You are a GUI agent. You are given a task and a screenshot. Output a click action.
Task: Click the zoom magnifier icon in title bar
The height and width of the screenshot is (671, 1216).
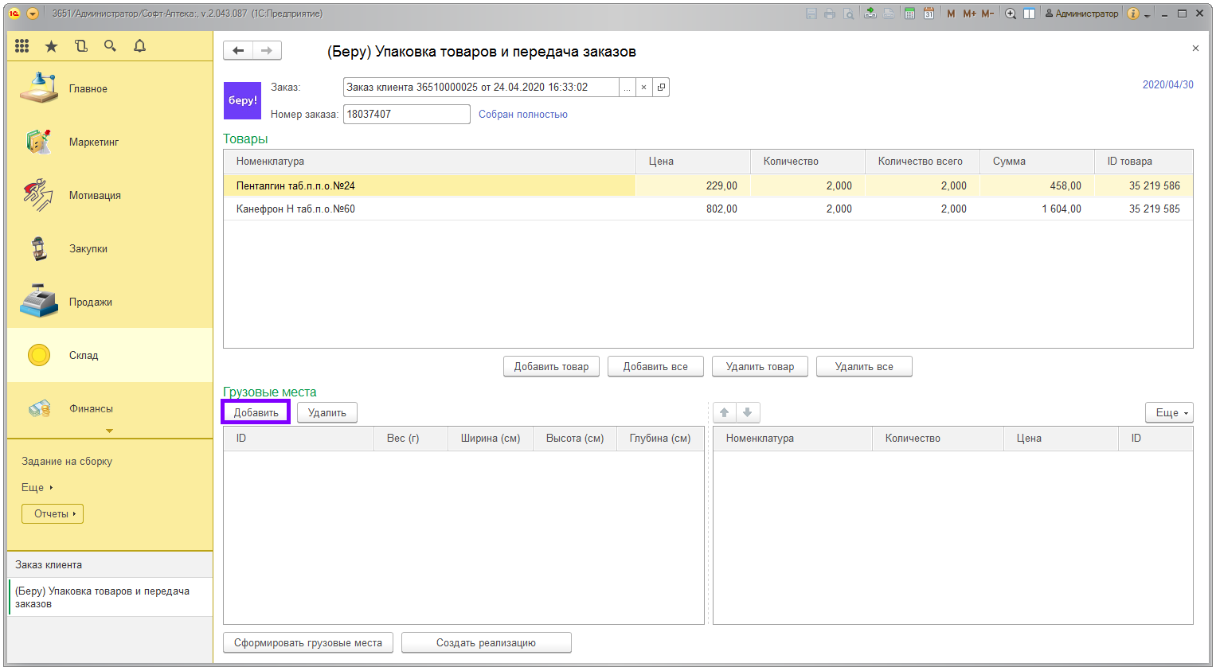coord(1011,14)
